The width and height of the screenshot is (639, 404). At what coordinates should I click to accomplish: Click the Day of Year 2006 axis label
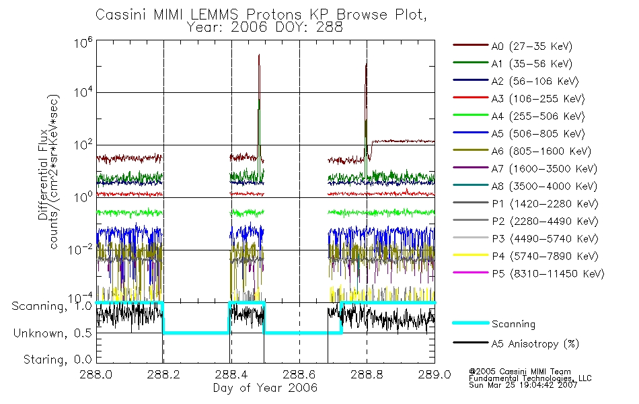(265, 388)
